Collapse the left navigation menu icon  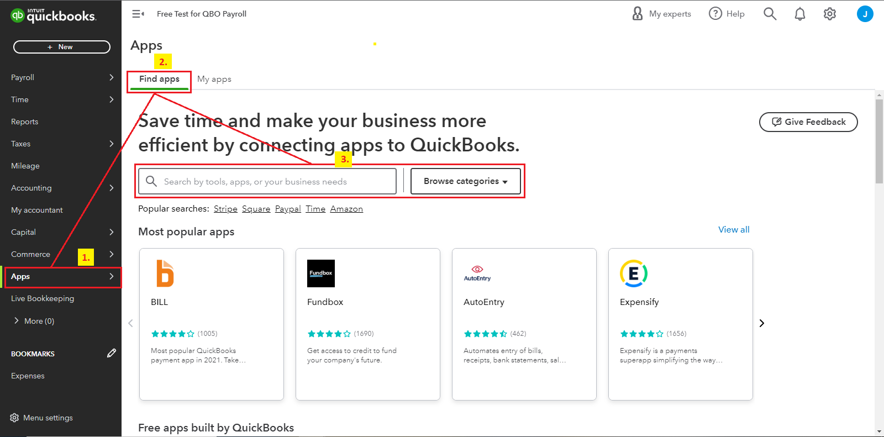[x=138, y=14]
